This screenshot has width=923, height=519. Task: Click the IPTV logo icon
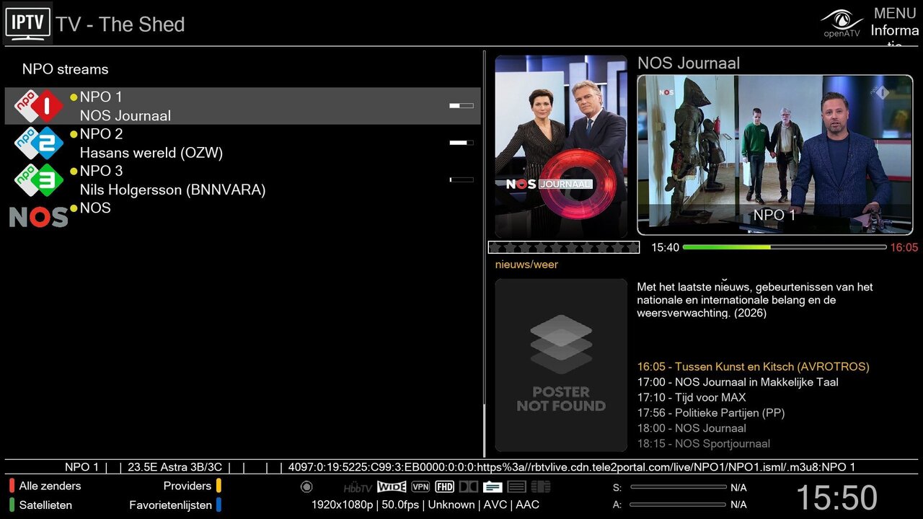point(28,24)
